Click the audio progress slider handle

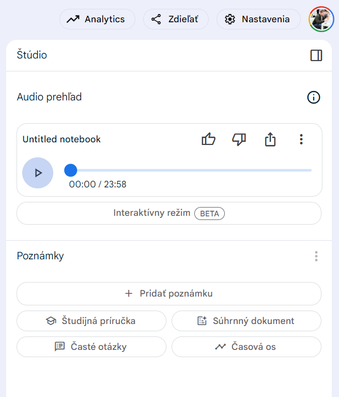[71, 170]
